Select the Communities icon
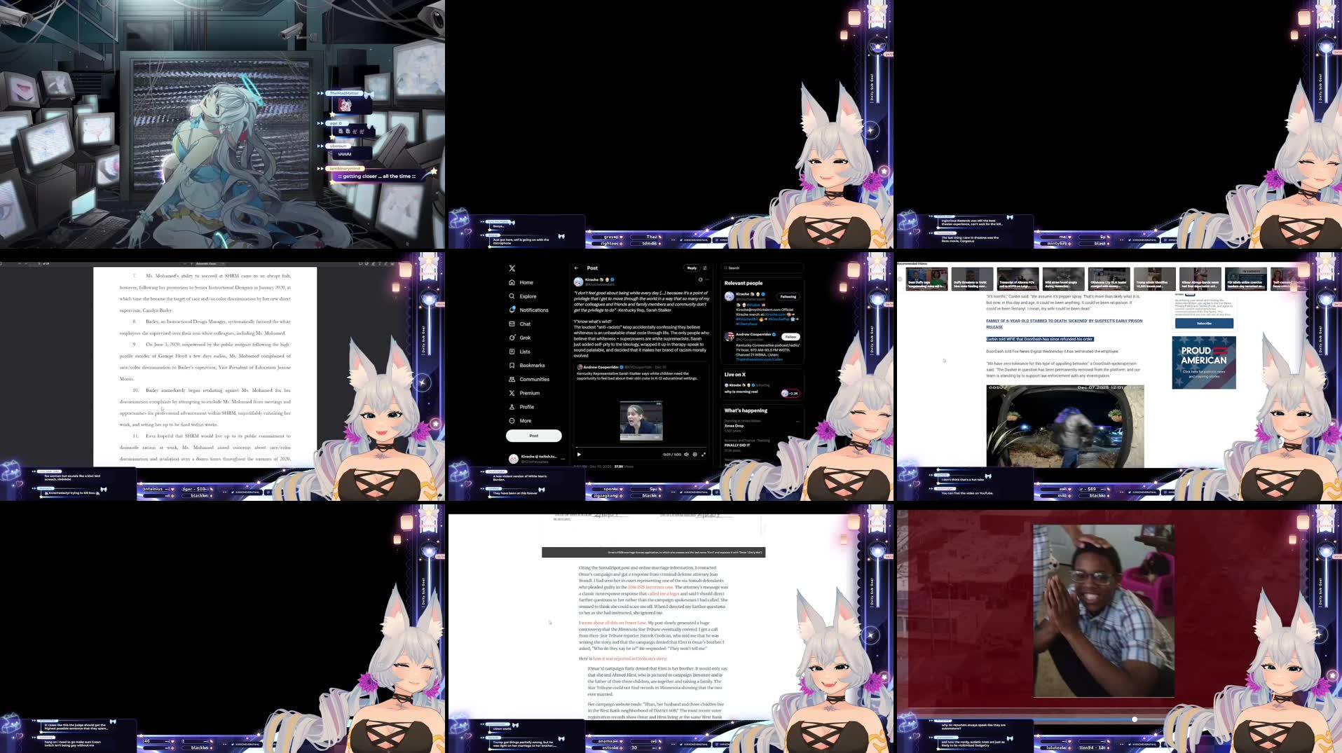The height and width of the screenshot is (753, 1342). pos(511,379)
